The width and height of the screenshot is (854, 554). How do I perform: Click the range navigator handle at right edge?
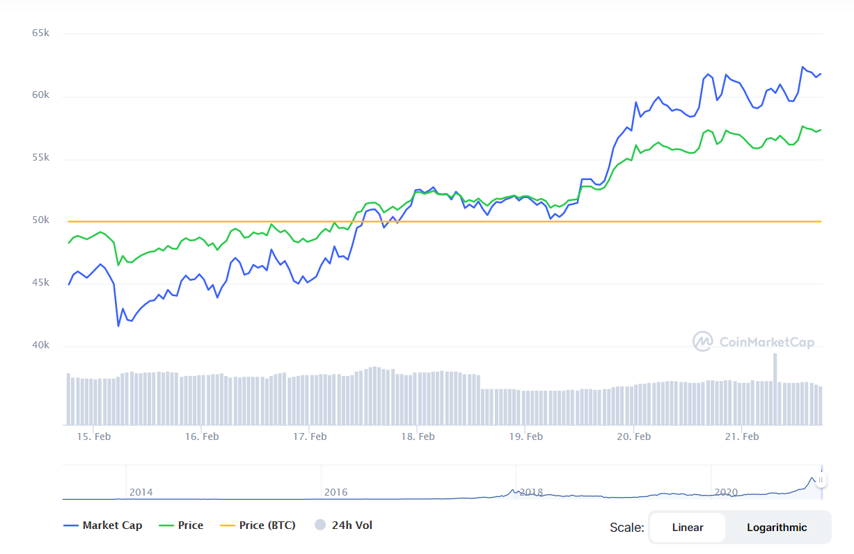pyautogui.click(x=821, y=480)
